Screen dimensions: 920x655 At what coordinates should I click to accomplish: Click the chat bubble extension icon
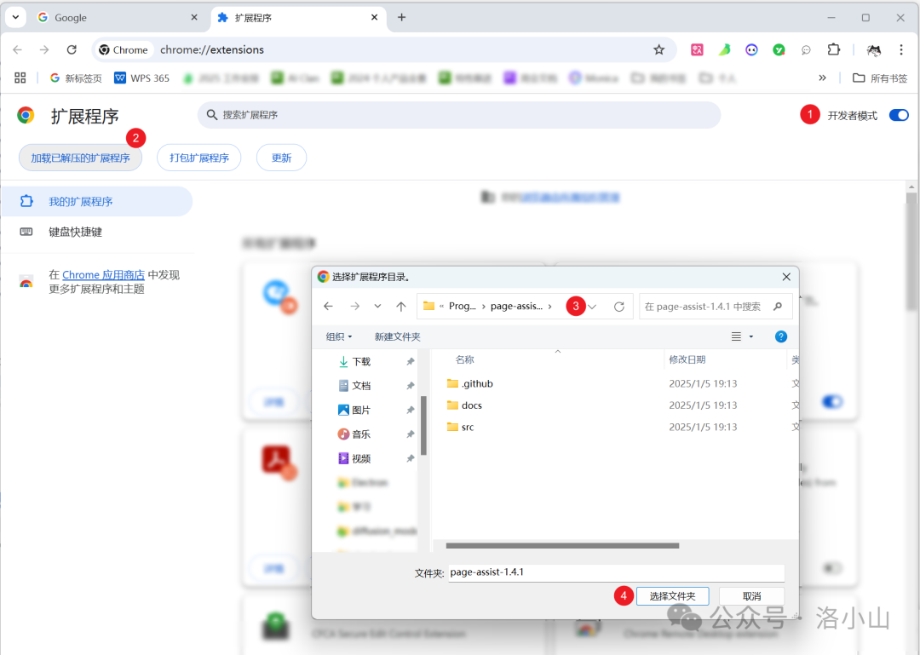[806, 50]
